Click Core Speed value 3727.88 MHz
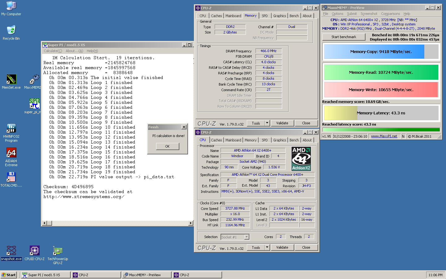The height and width of the screenshot is (279, 446). tap(235, 209)
